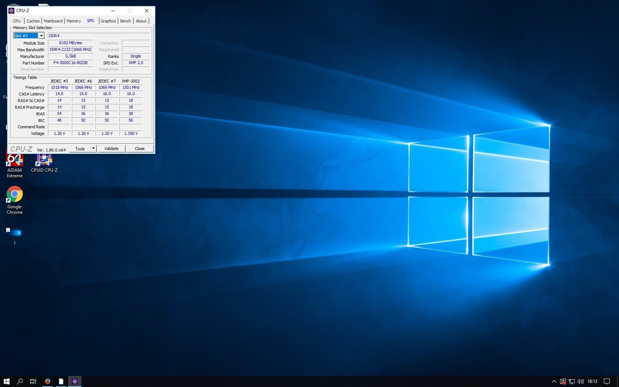
Task: Click the 1018 MHz frequency cell
Action: [60, 87]
